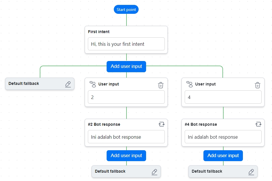
Task: Click Add user input under #4 Bot response
Action: point(223,155)
